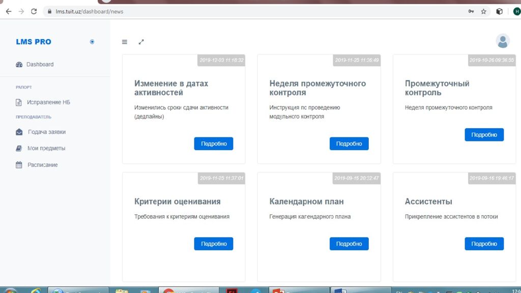
Task: Click the calendar icon for Расписание
Action: pos(19,165)
